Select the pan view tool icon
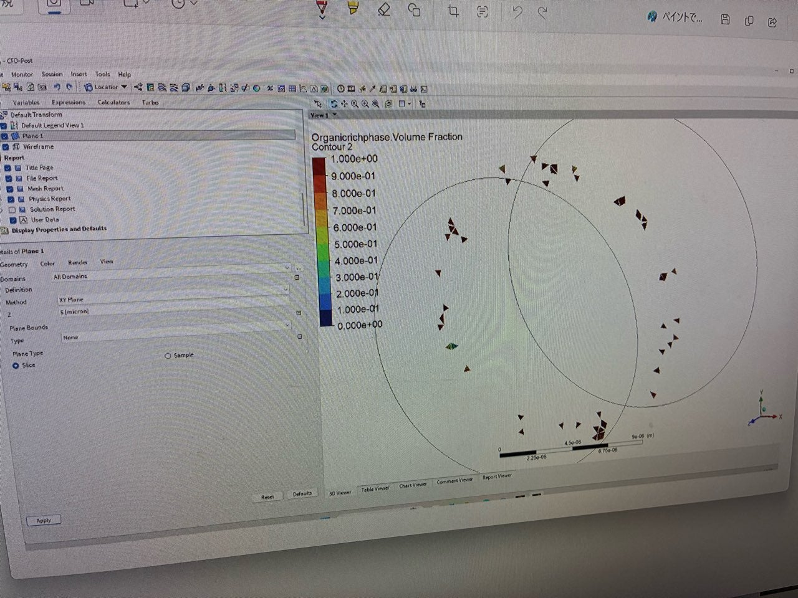 pos(344,104)
